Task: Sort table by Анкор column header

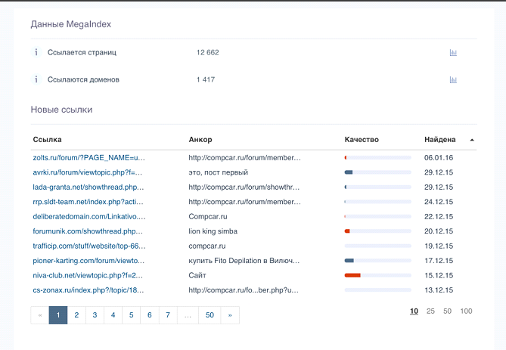Action: 200,140
